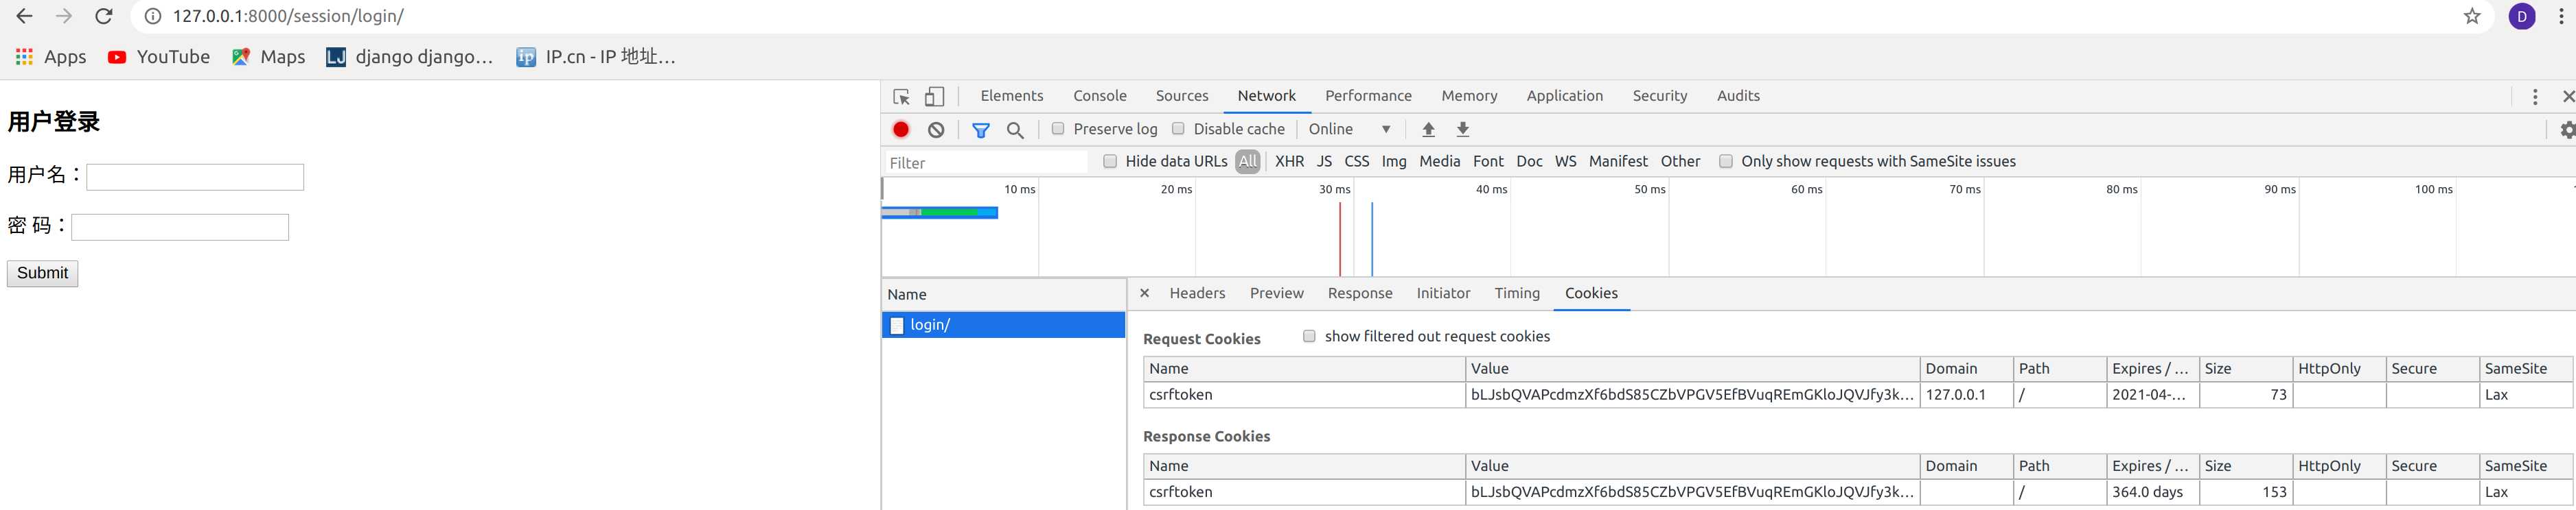Screen dimensions: 2576x510
Task: Activate the inspect element picker icon
Action: (901, 97)
